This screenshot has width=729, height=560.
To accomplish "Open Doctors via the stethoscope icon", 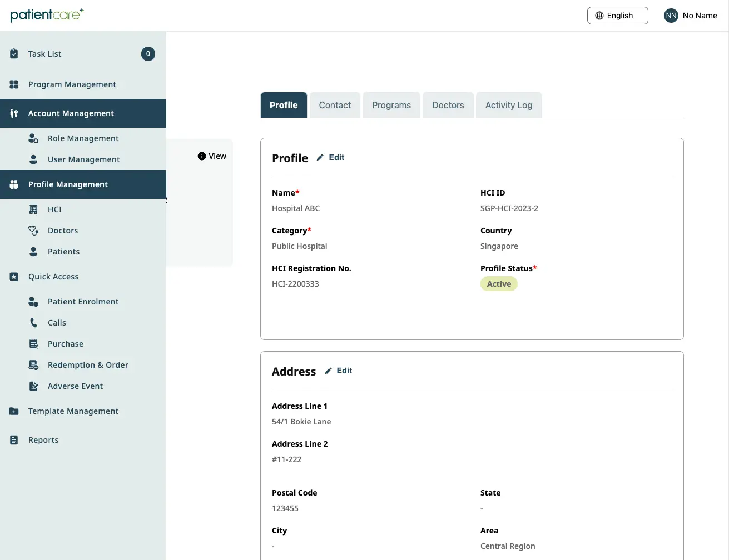I will tap(33, 230).
